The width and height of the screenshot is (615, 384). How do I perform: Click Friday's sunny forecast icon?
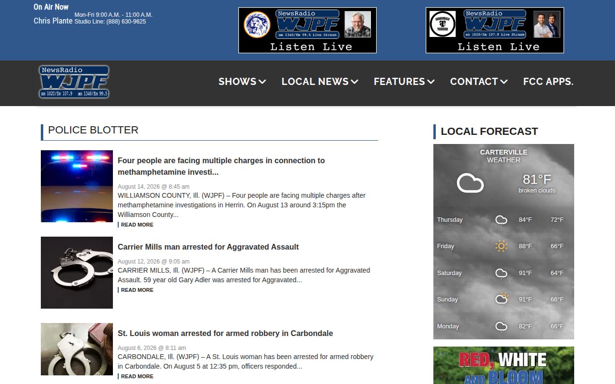coord(501,246)
